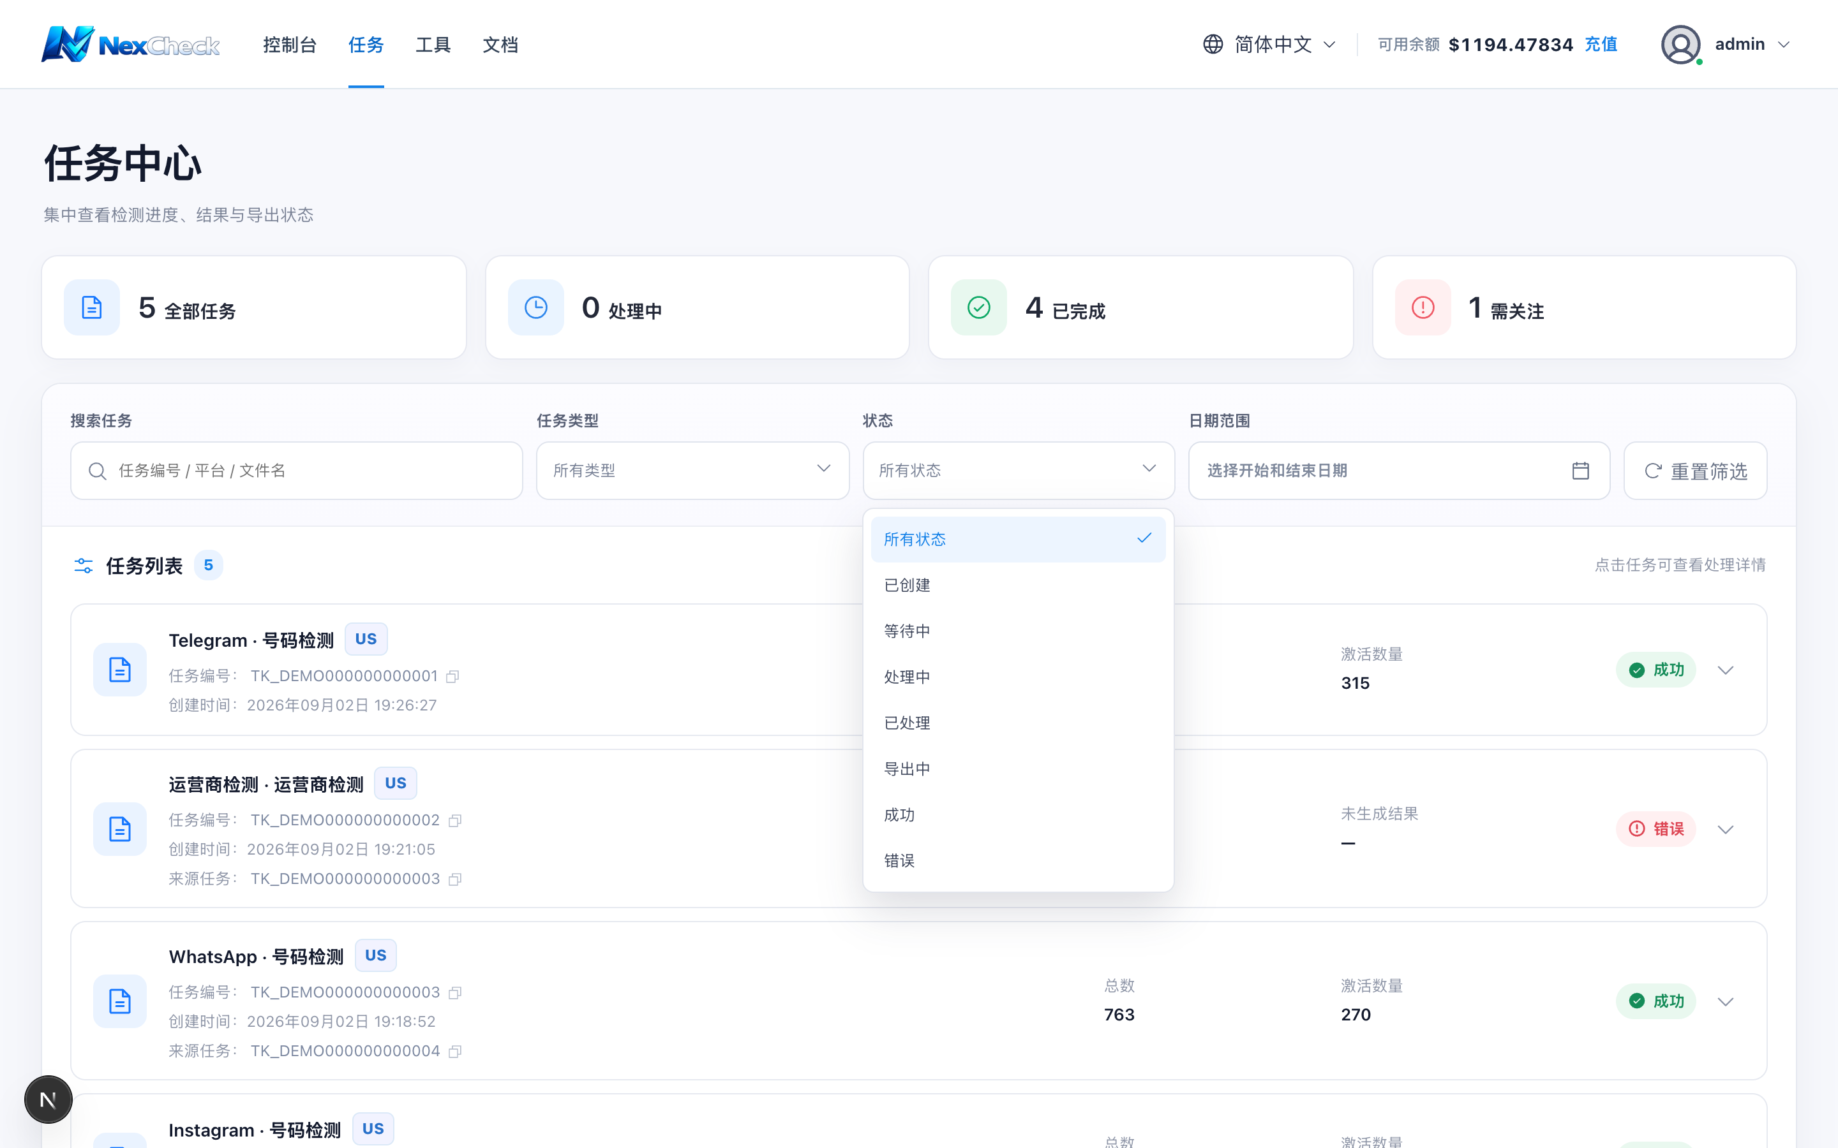This screenshot has width=1838, height=1148.
Task: Expand the Telegram task details chevron
Action: [x=1726, y=670]
